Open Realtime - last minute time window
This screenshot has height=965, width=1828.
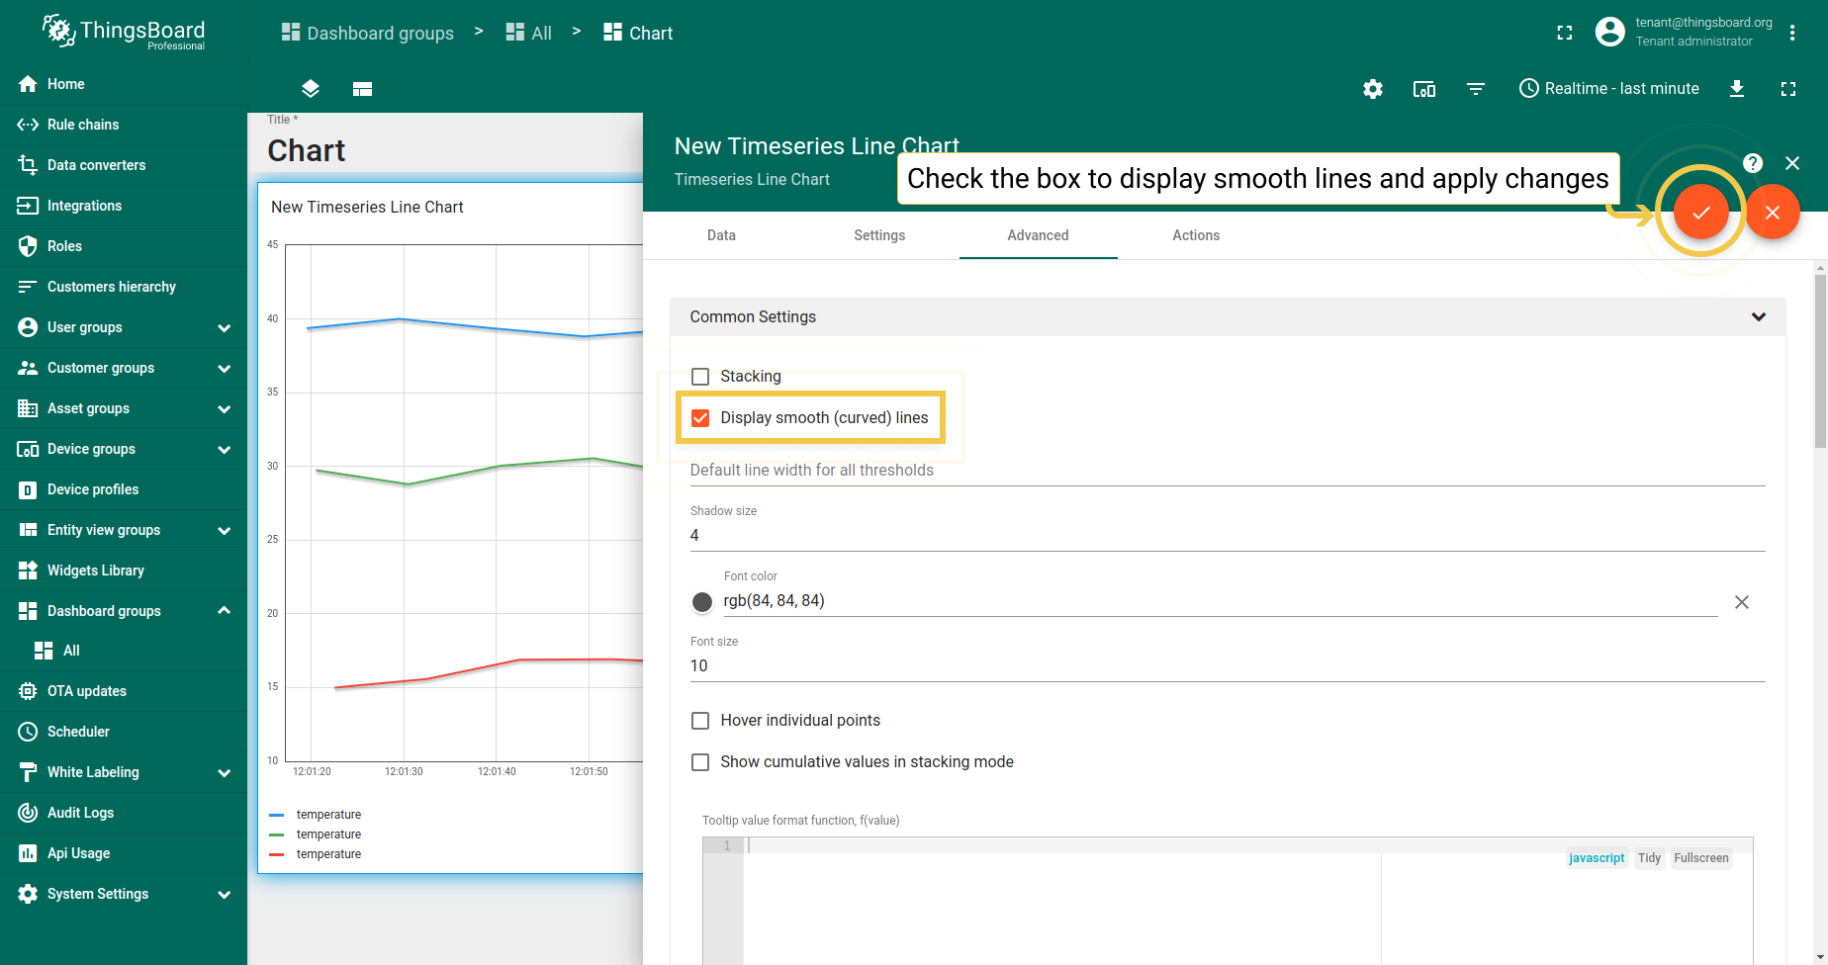1608,89
